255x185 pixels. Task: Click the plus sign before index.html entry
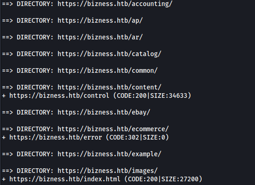click(4, 179)
